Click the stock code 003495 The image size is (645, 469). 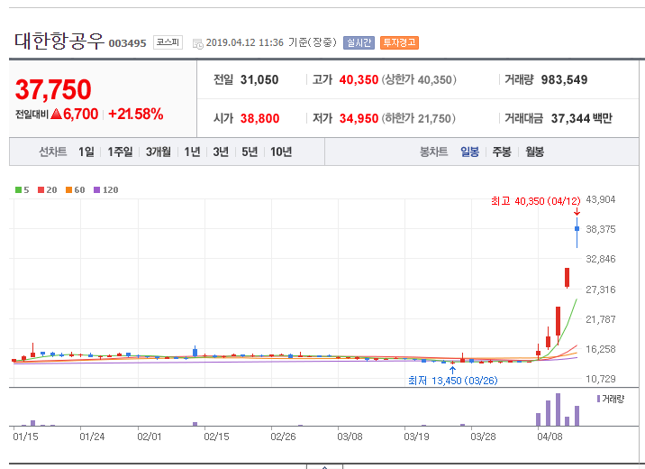tap(128, 43)
